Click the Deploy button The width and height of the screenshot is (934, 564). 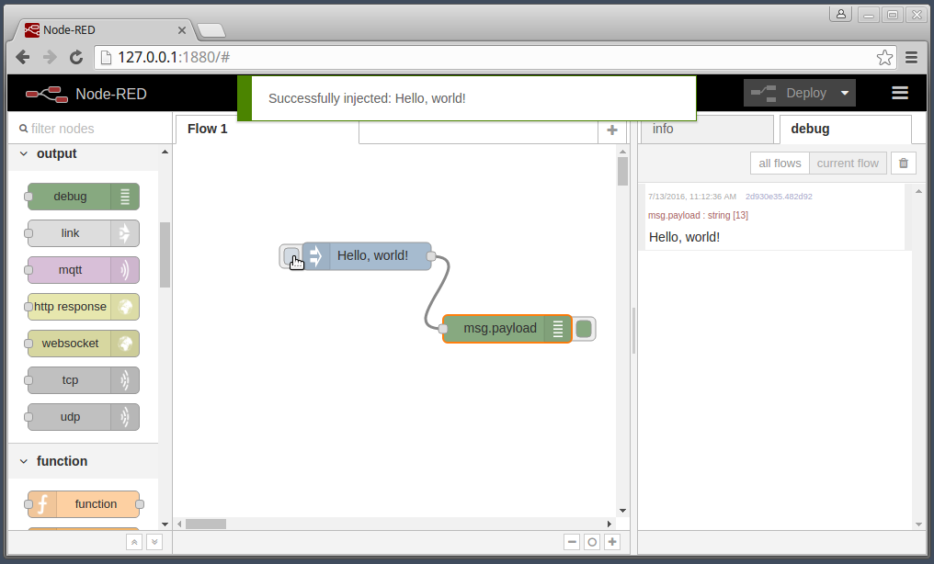point(790,93)
